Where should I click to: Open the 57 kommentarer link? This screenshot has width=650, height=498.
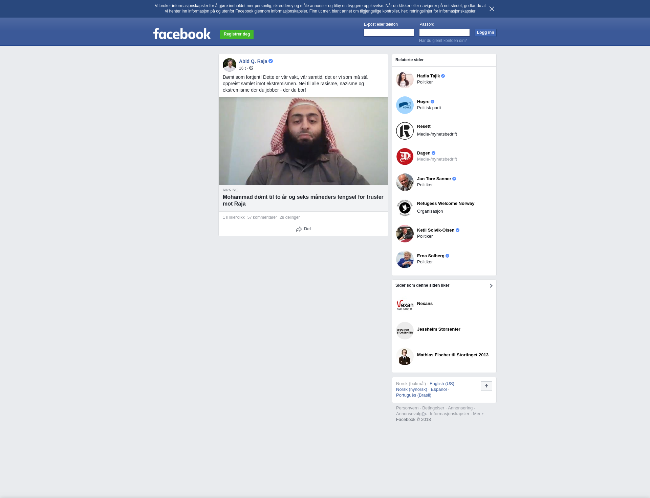pos(262,217)
